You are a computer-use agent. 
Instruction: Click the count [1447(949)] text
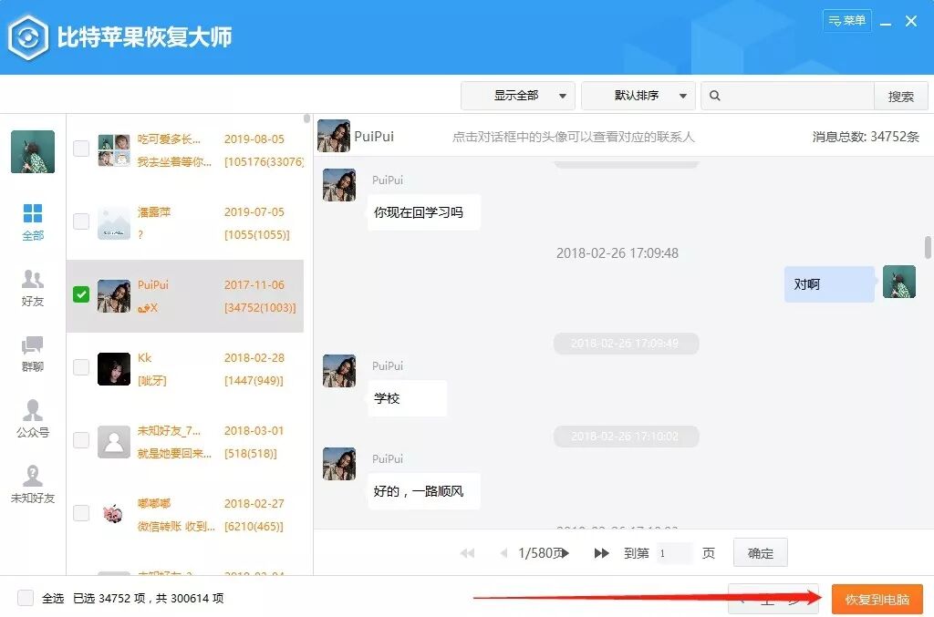(254, 380)
